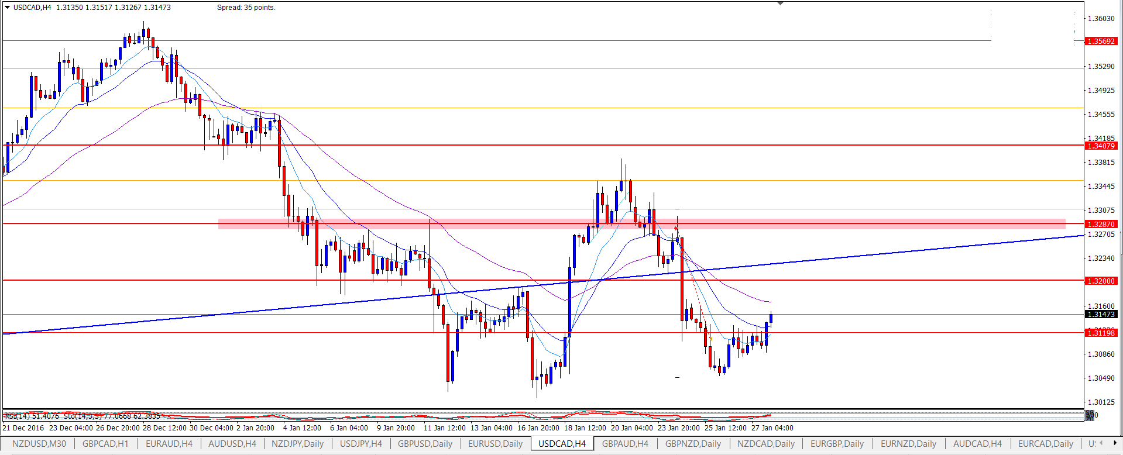Click the 27 Jan 04:00 time label

(772, 428)
